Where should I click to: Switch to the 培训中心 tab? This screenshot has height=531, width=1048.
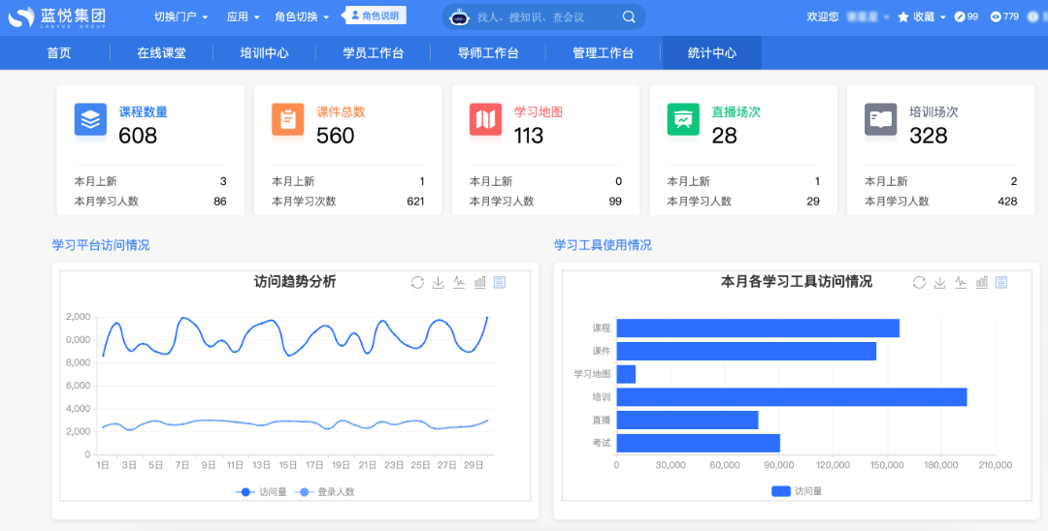[264, 53]
